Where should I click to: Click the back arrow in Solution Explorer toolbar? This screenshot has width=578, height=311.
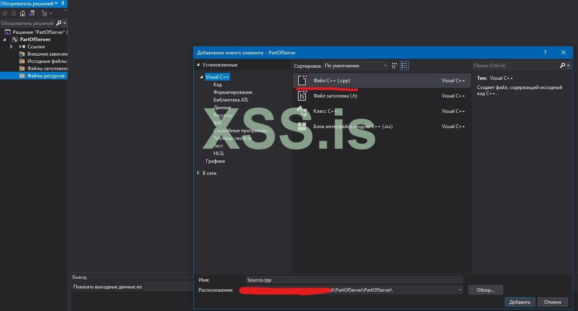5,13
